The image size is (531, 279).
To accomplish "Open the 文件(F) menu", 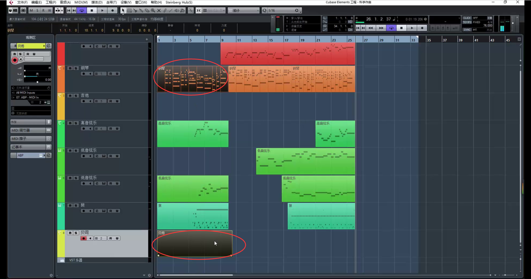I will pyautogui.click(x=22, y=2).
